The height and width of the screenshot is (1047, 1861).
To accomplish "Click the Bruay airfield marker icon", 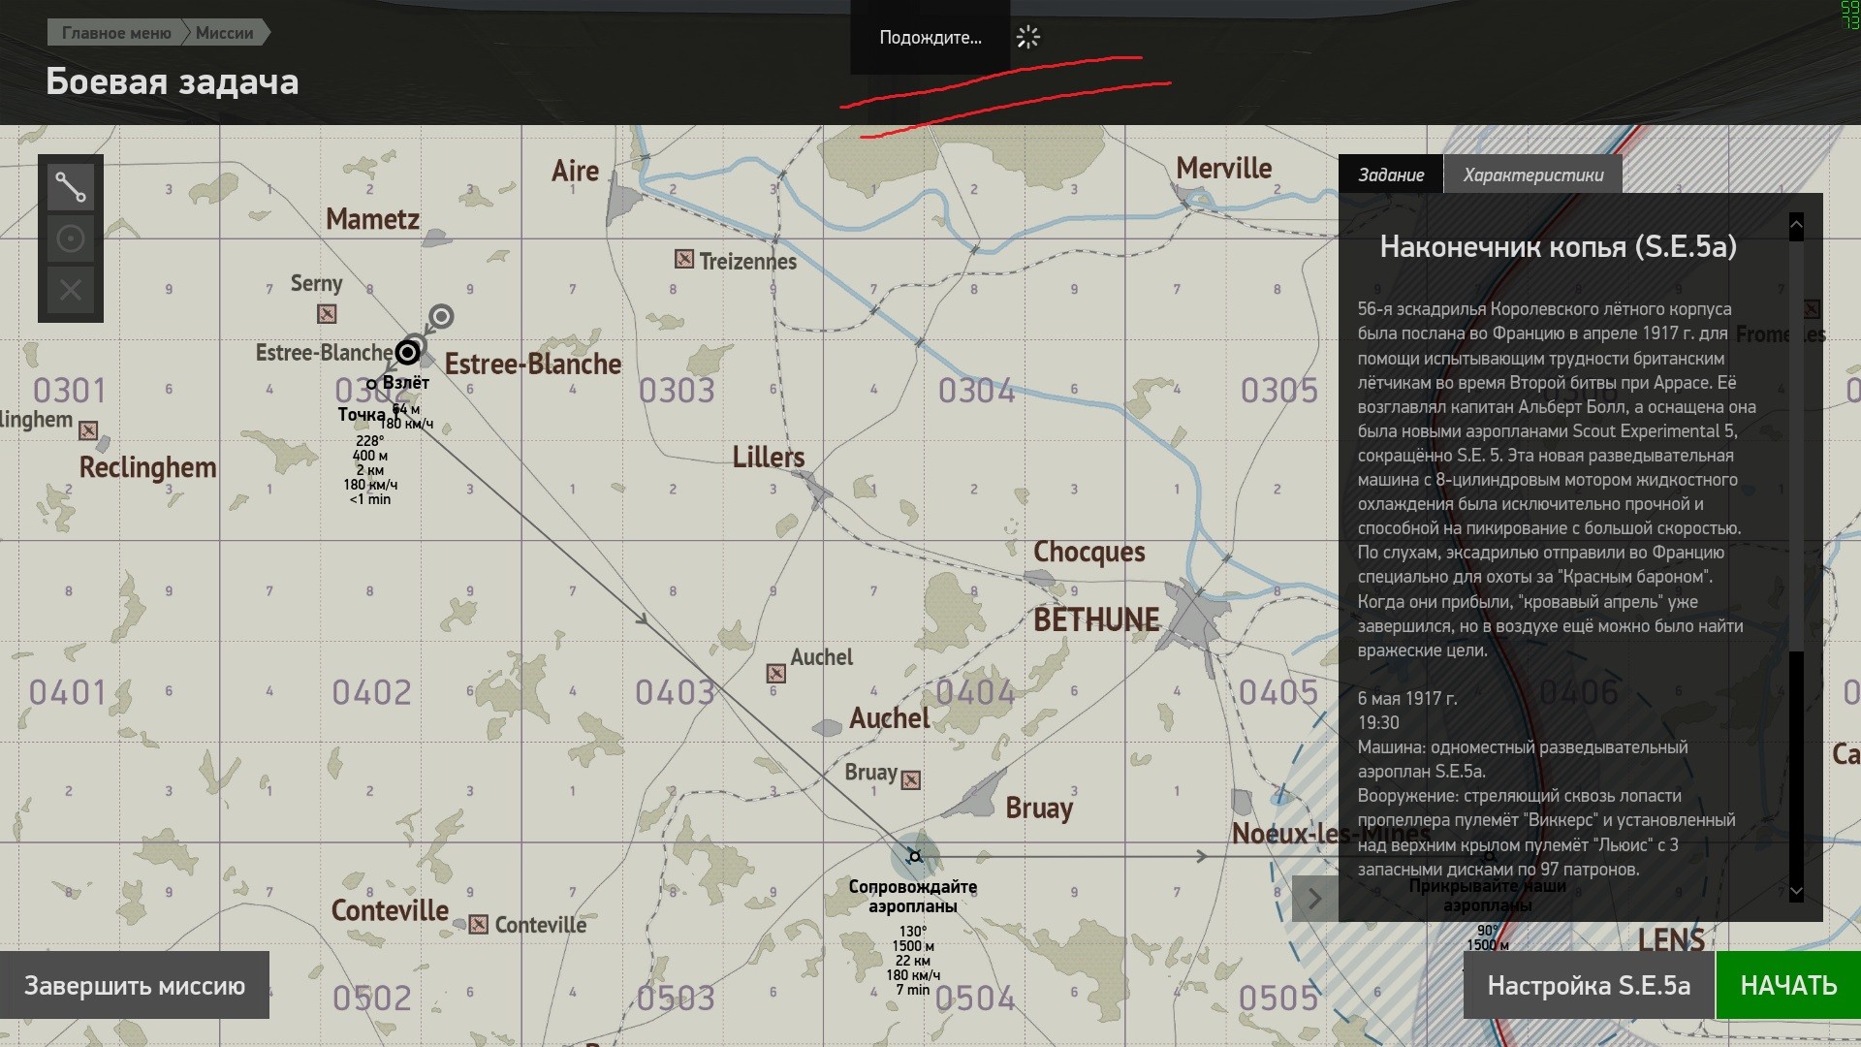I will tap(911, 779).
